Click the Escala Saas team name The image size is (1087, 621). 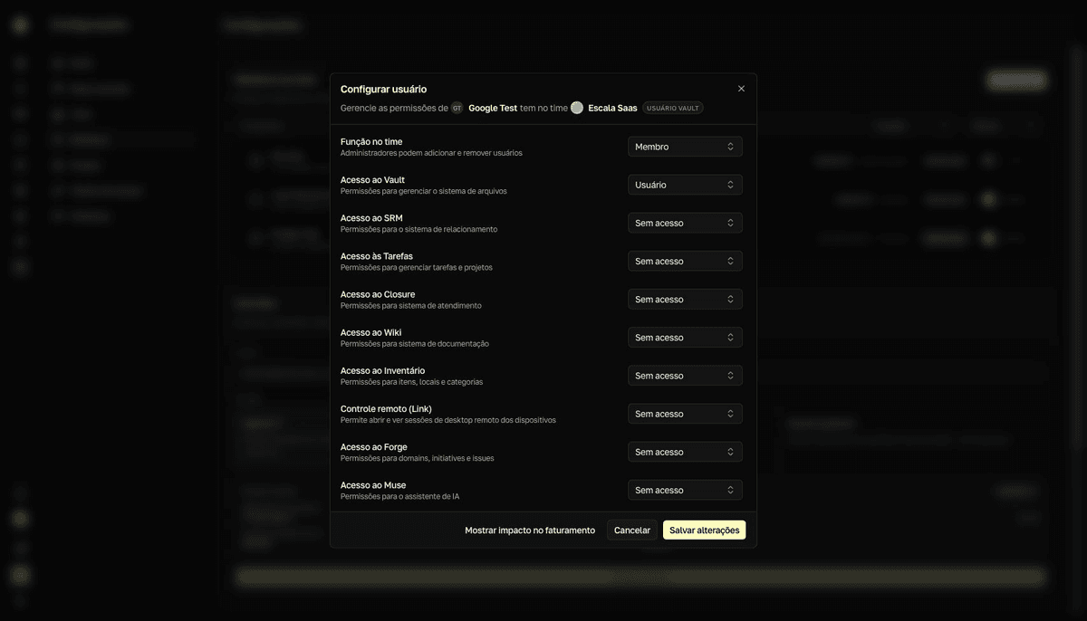pos(612,108)
